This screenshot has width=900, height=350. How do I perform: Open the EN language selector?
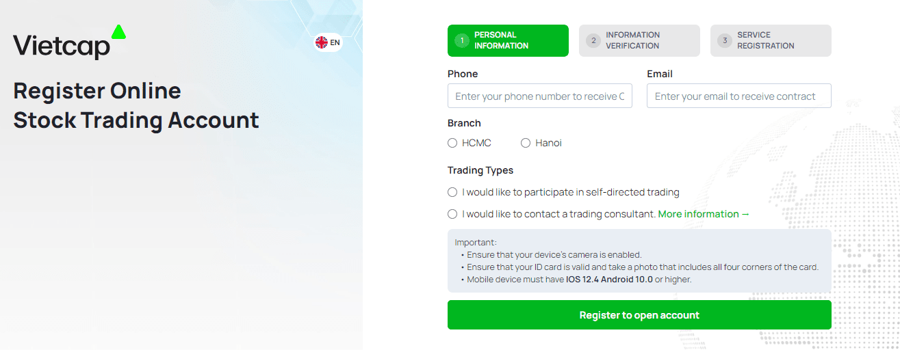328,42
